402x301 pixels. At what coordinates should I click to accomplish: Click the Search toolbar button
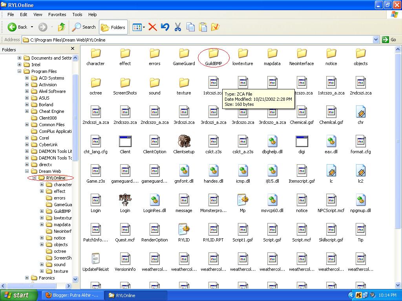tap(84, 27)
